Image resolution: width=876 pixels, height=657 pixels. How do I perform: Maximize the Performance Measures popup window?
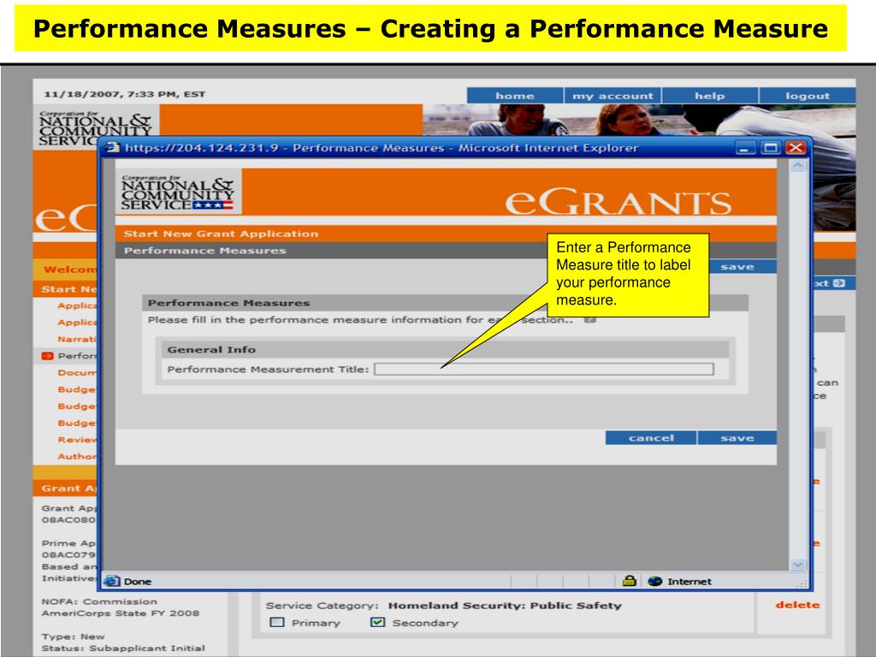[771, 148]
